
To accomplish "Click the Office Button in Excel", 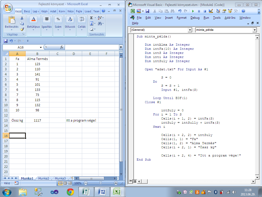I will click(x=8, y=8).
